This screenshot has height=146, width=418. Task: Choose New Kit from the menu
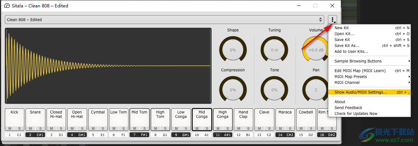[370, 28]
